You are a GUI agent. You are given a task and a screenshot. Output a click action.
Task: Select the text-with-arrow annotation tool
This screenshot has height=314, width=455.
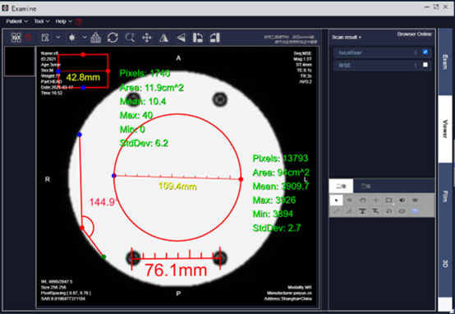pyautogui.click(x=375, y=211)
